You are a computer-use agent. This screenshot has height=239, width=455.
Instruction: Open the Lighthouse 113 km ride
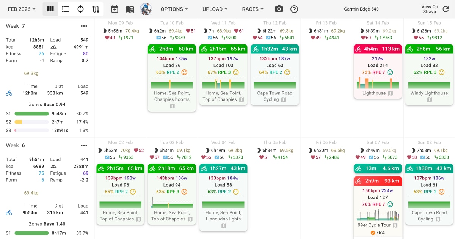coord(377,72)
